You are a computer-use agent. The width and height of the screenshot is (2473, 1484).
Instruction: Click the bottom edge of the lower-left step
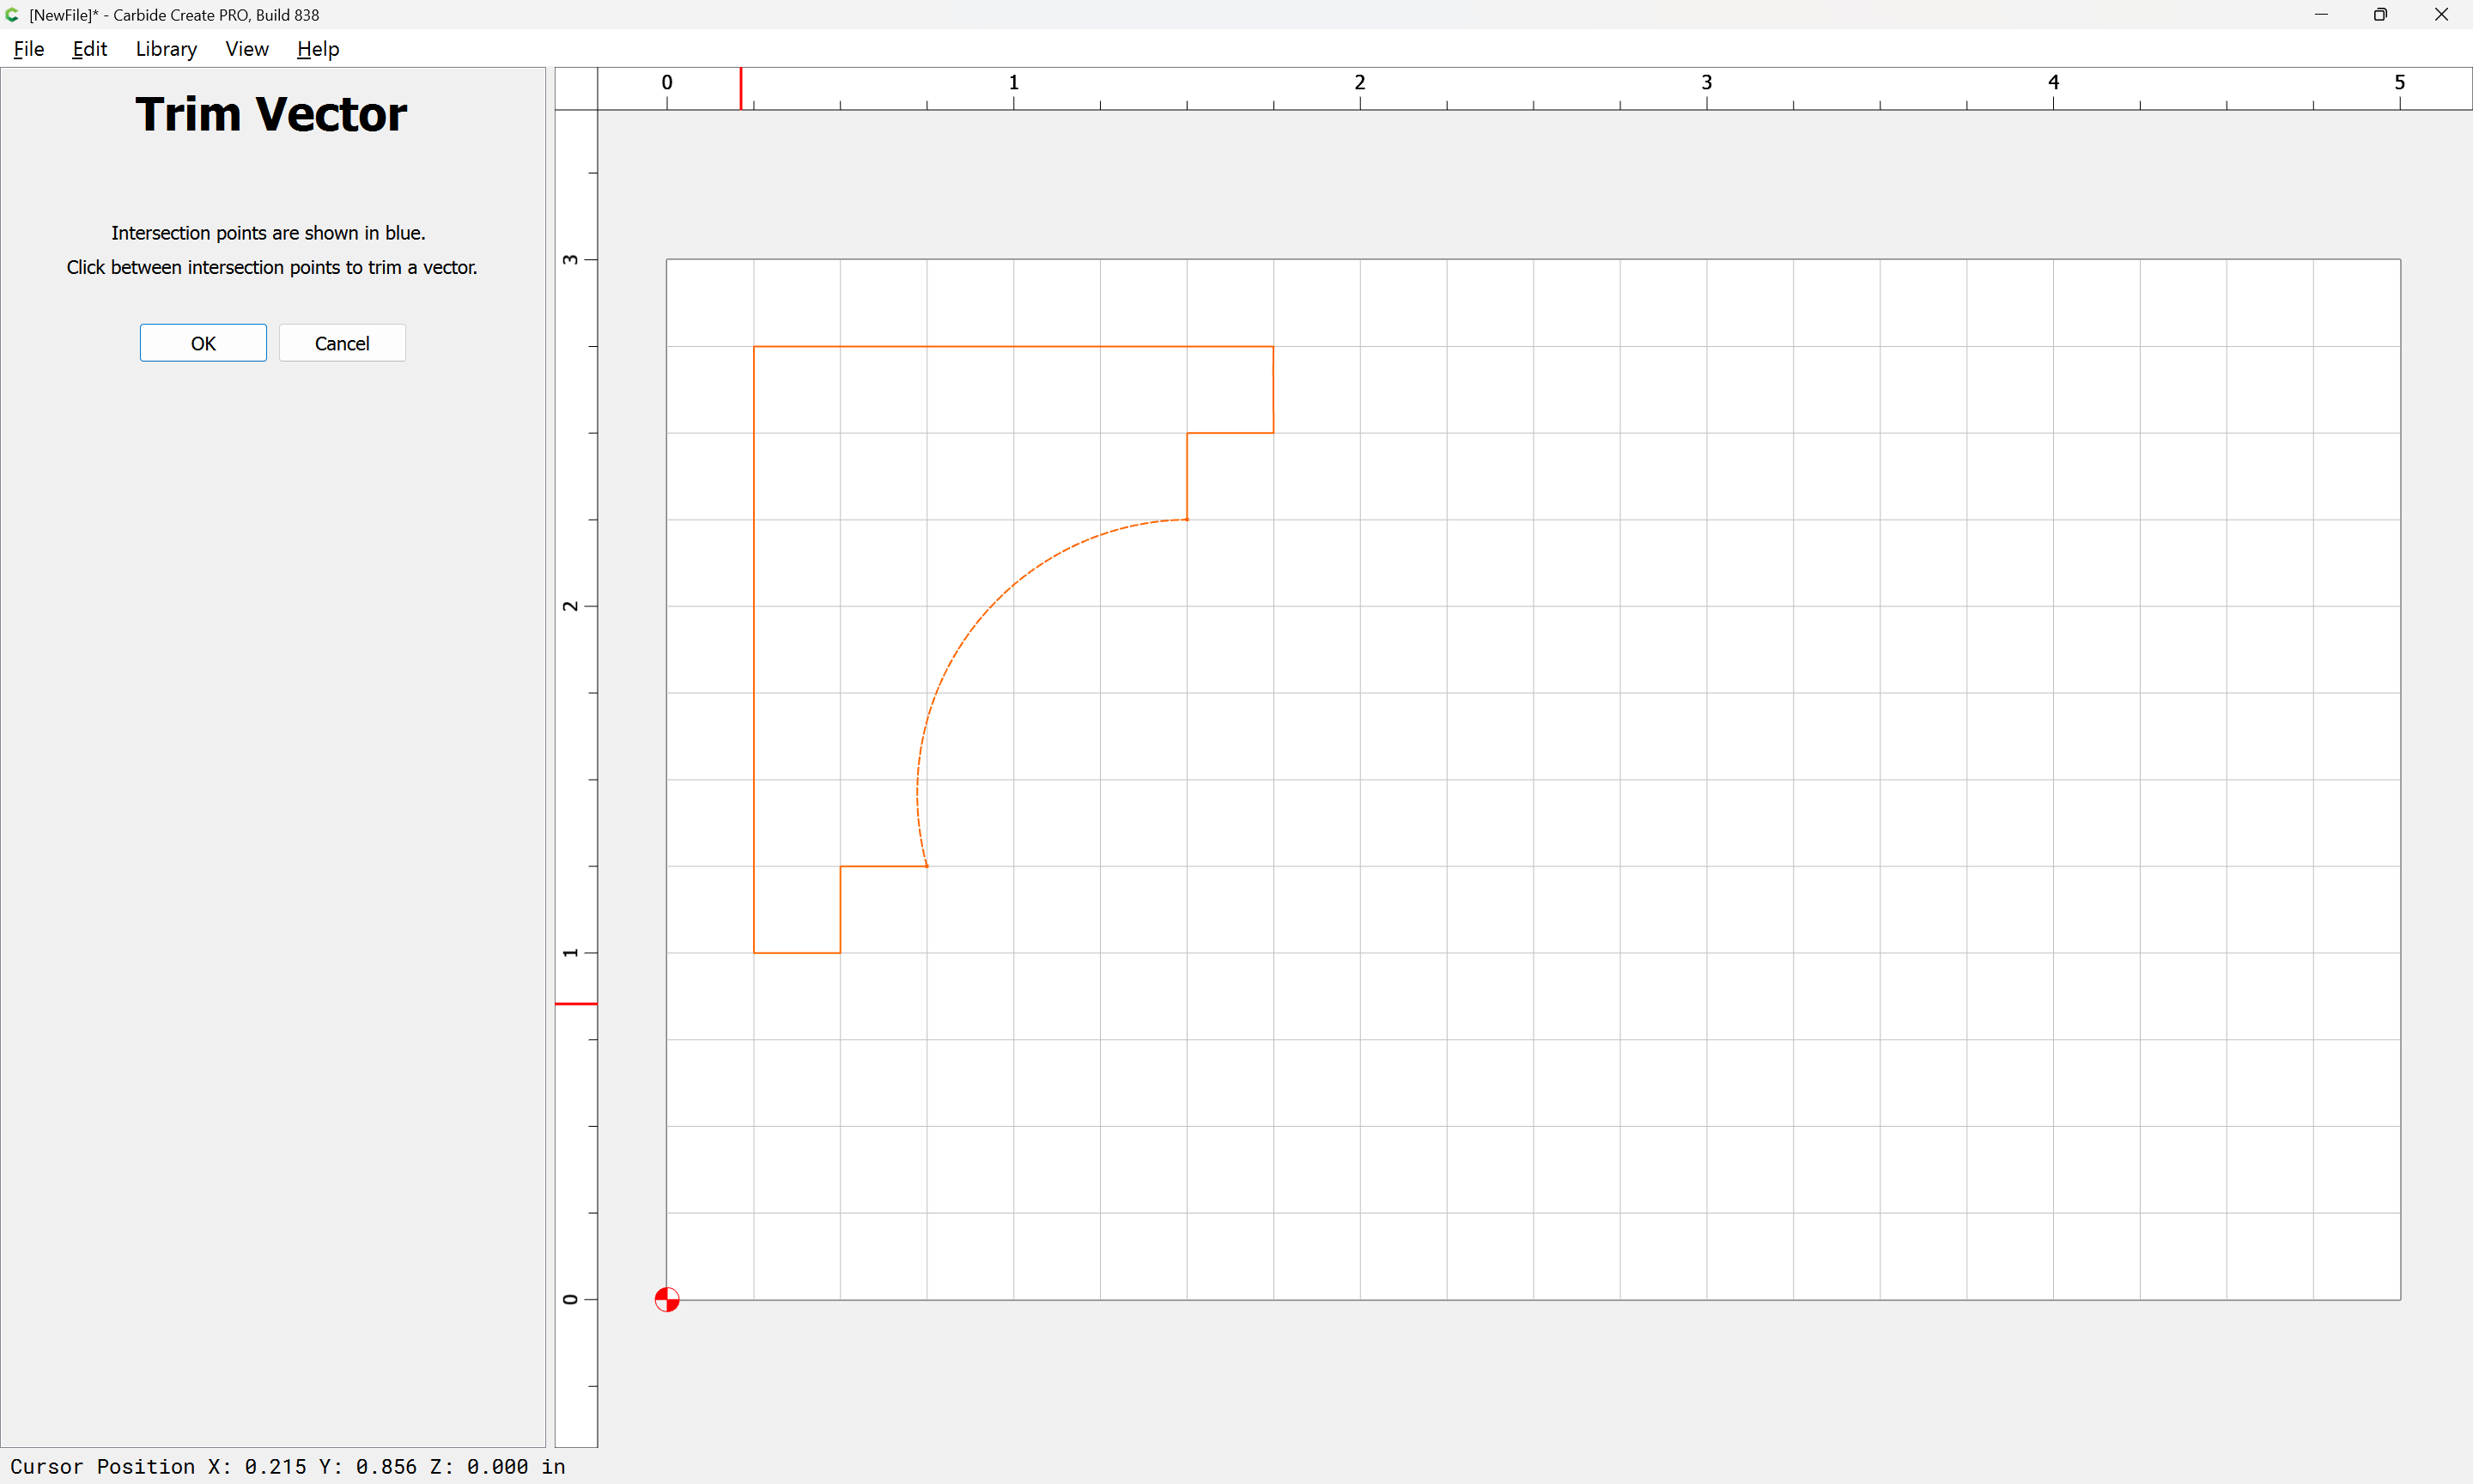(x=797, y=953)
